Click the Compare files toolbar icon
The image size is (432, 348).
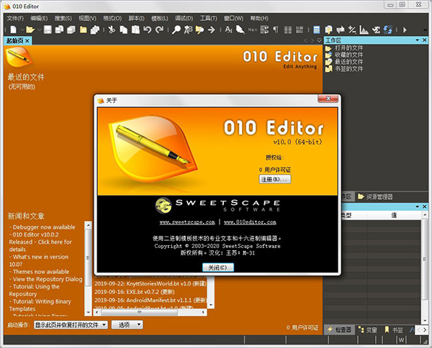click(x=328, y=29)
